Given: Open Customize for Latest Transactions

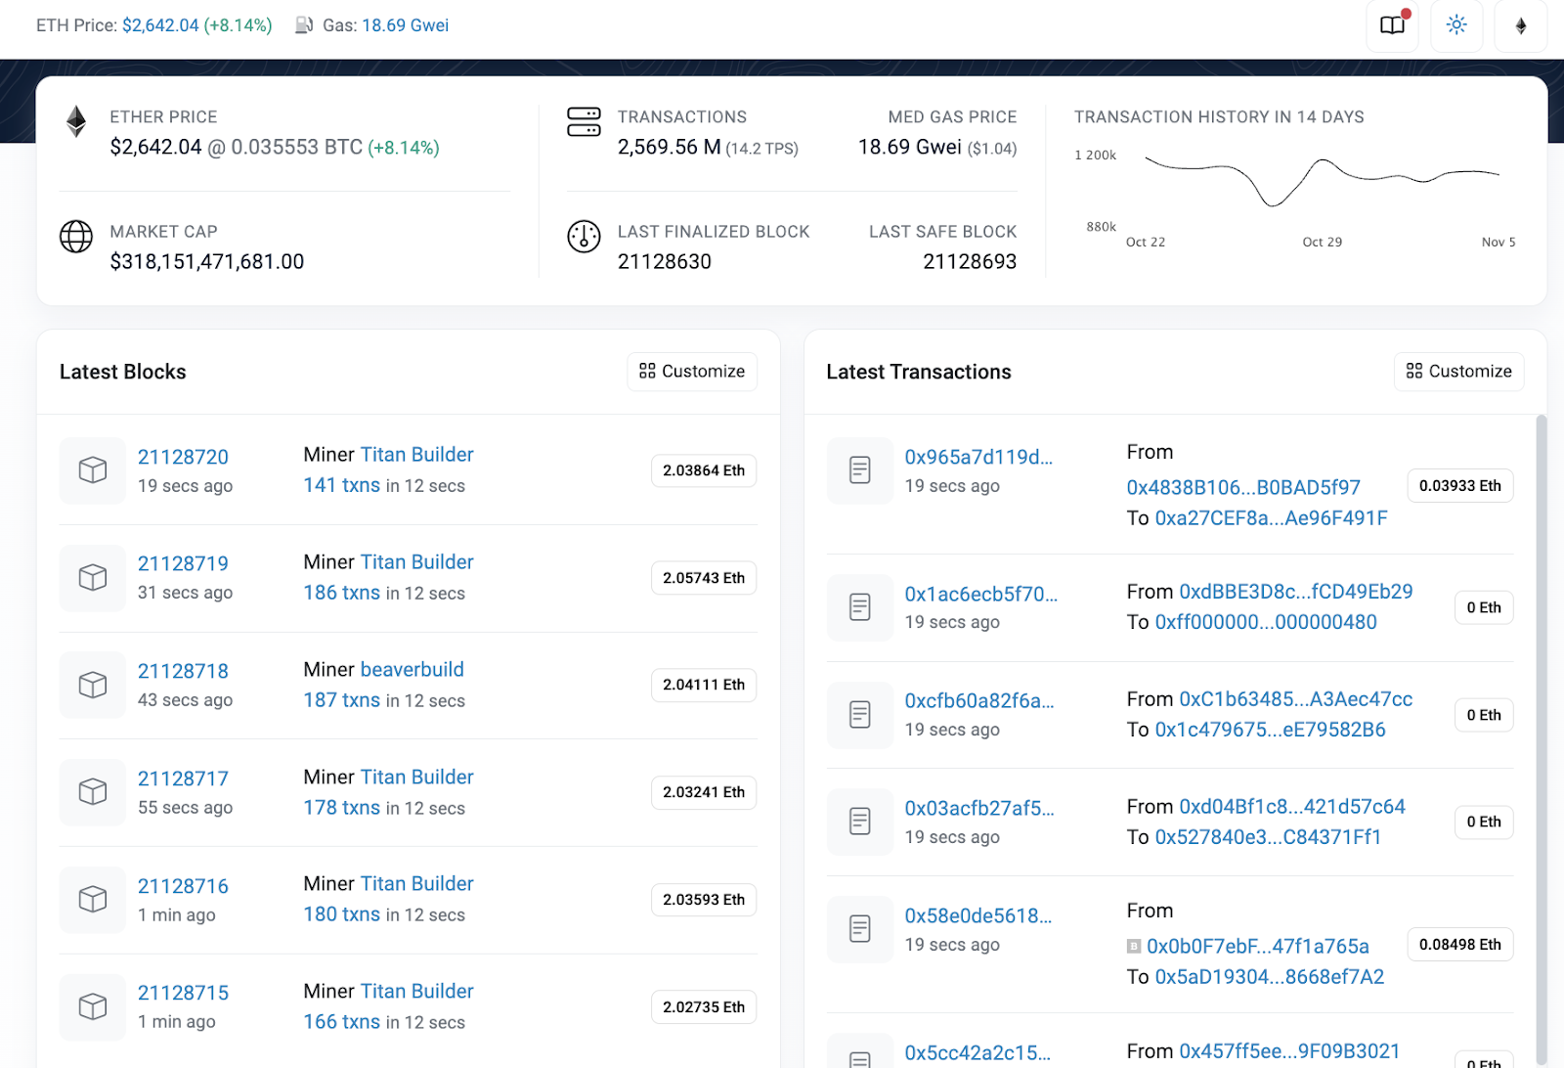Looking at the screenshot, I should (x=1457, y=372).
